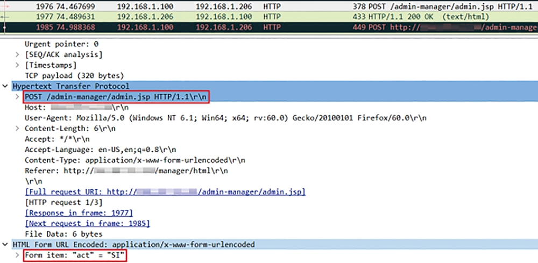Expand the Content-Length field
538x263 pixels.
pyautogui.click(x=18, y=129)
